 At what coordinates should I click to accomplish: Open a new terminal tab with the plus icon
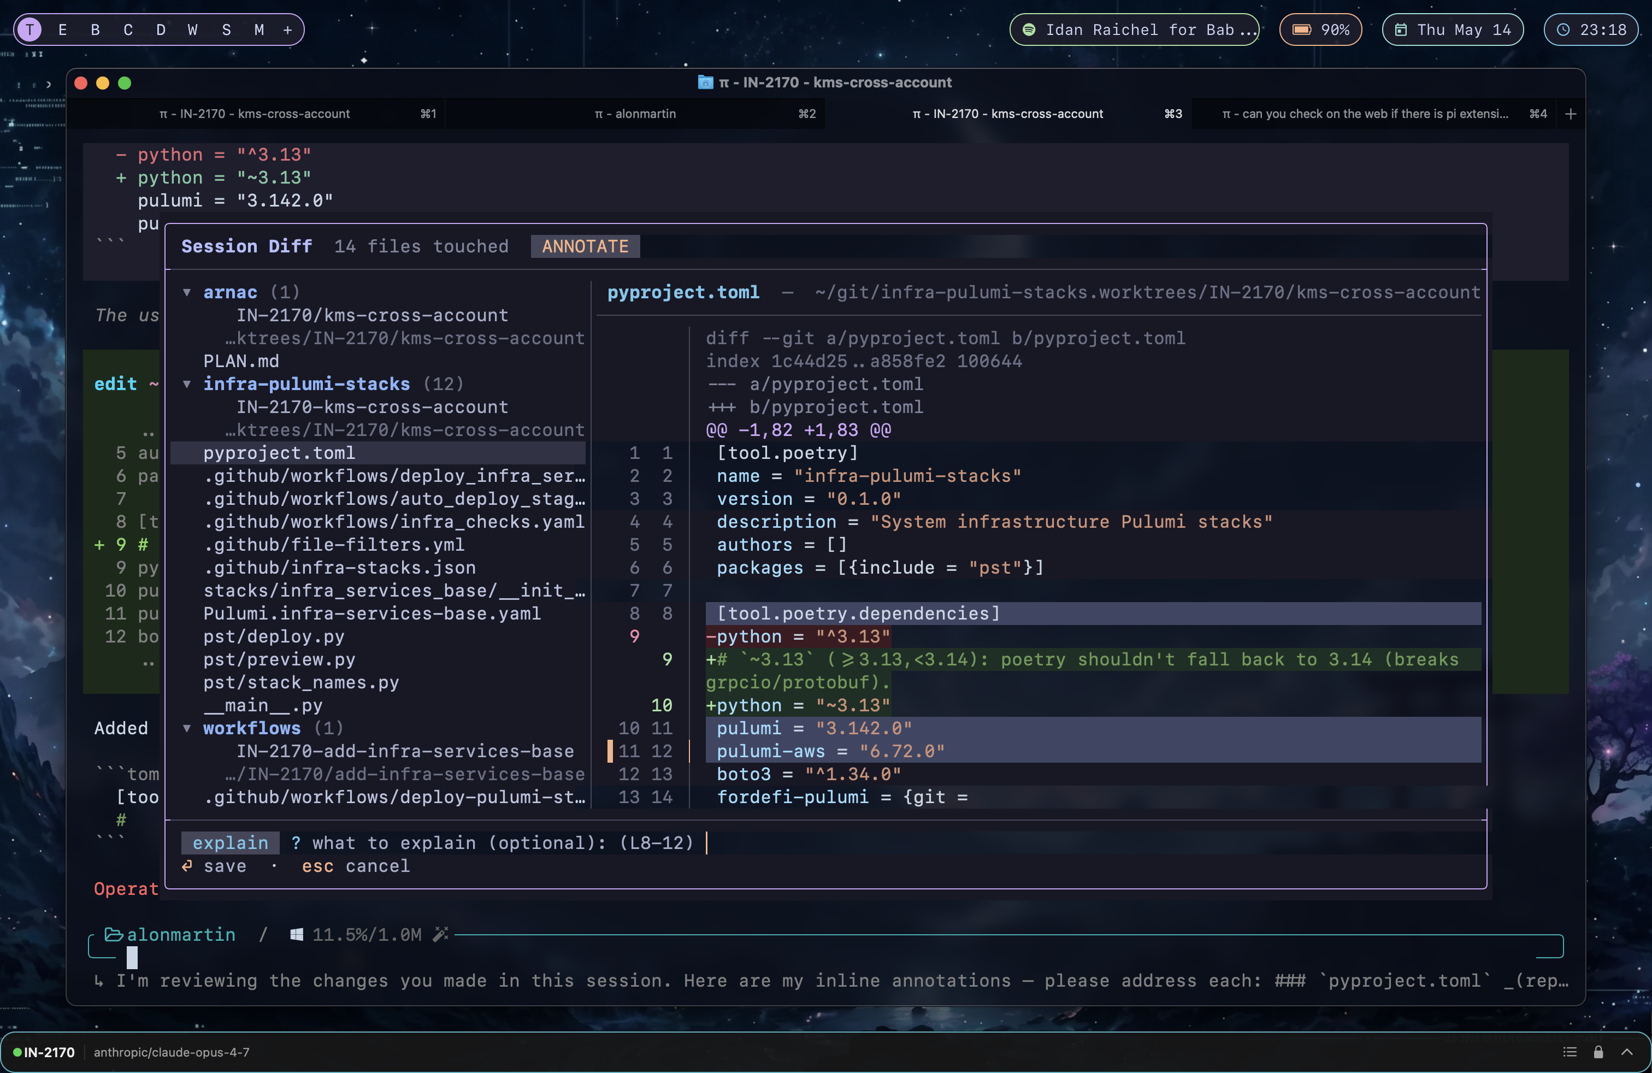1571,114
